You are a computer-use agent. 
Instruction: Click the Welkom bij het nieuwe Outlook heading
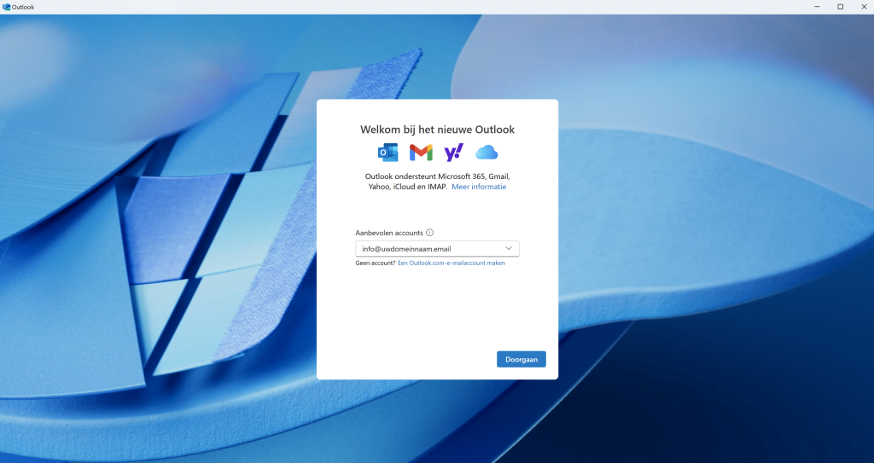click(x=438, y=130)
